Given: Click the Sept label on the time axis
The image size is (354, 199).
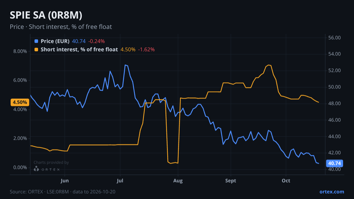Looking at the screenshot, I should (231, 181).
